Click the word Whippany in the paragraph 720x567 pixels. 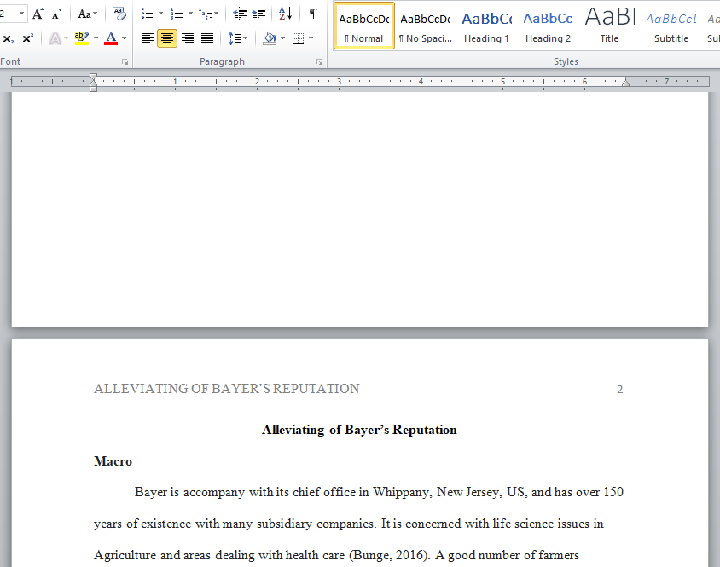pos(402,492)
